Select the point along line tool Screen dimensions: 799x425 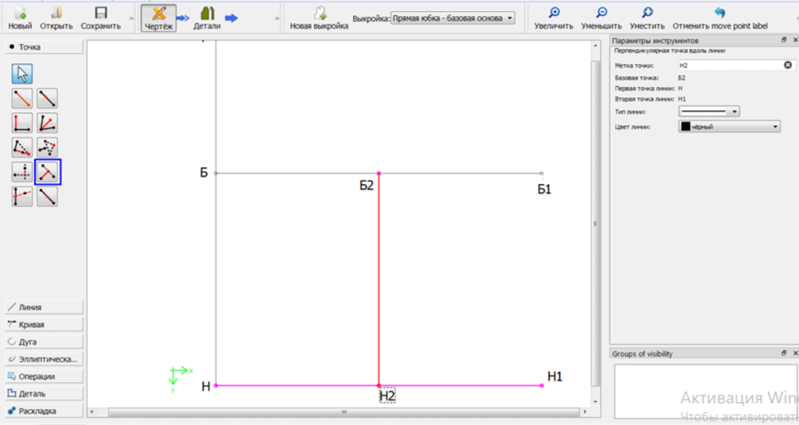47,98
